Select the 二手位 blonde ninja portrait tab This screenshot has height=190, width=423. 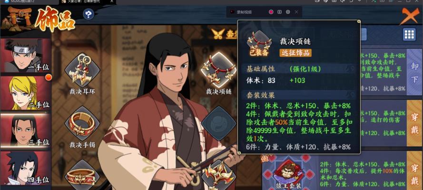click(x=26, y=93)
